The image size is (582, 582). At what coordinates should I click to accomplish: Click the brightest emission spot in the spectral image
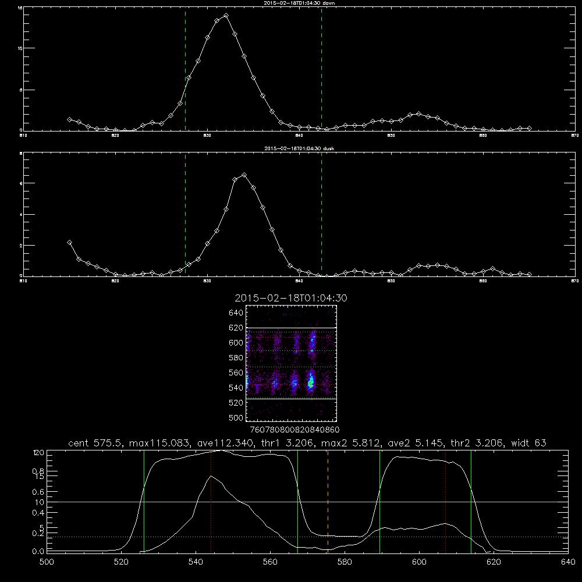click(x=311, y=382)
